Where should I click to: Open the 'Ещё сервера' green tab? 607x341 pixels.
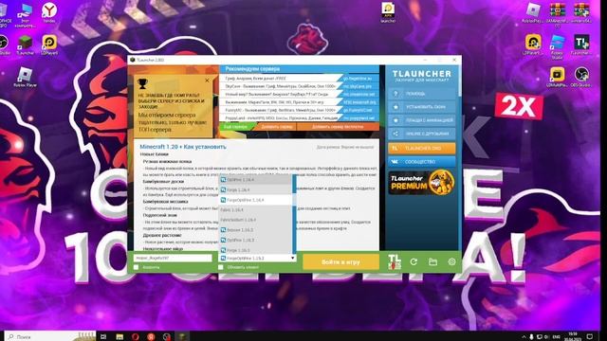236,127
